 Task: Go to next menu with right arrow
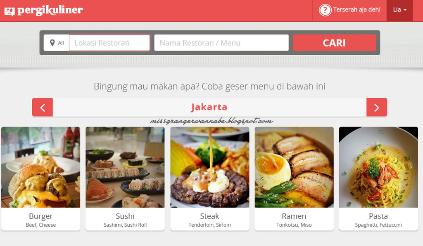pyautogui.click(x=377, y=108)
